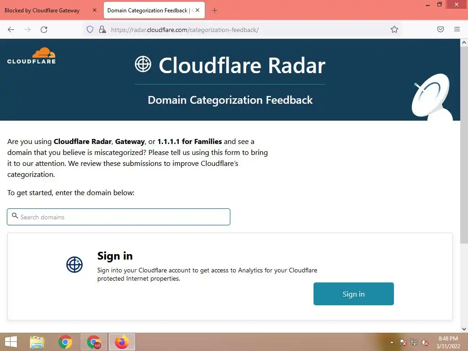Image resolution: width=468 pixels, height=351 pixels.
Task: Show hidden system tray icons
Action: [392, 342]
